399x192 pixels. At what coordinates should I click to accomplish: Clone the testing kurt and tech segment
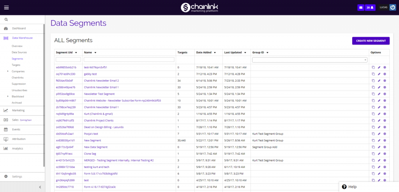[x=373, y=167]
